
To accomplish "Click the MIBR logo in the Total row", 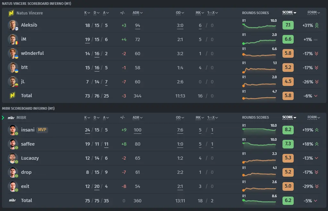I will 12,200.
